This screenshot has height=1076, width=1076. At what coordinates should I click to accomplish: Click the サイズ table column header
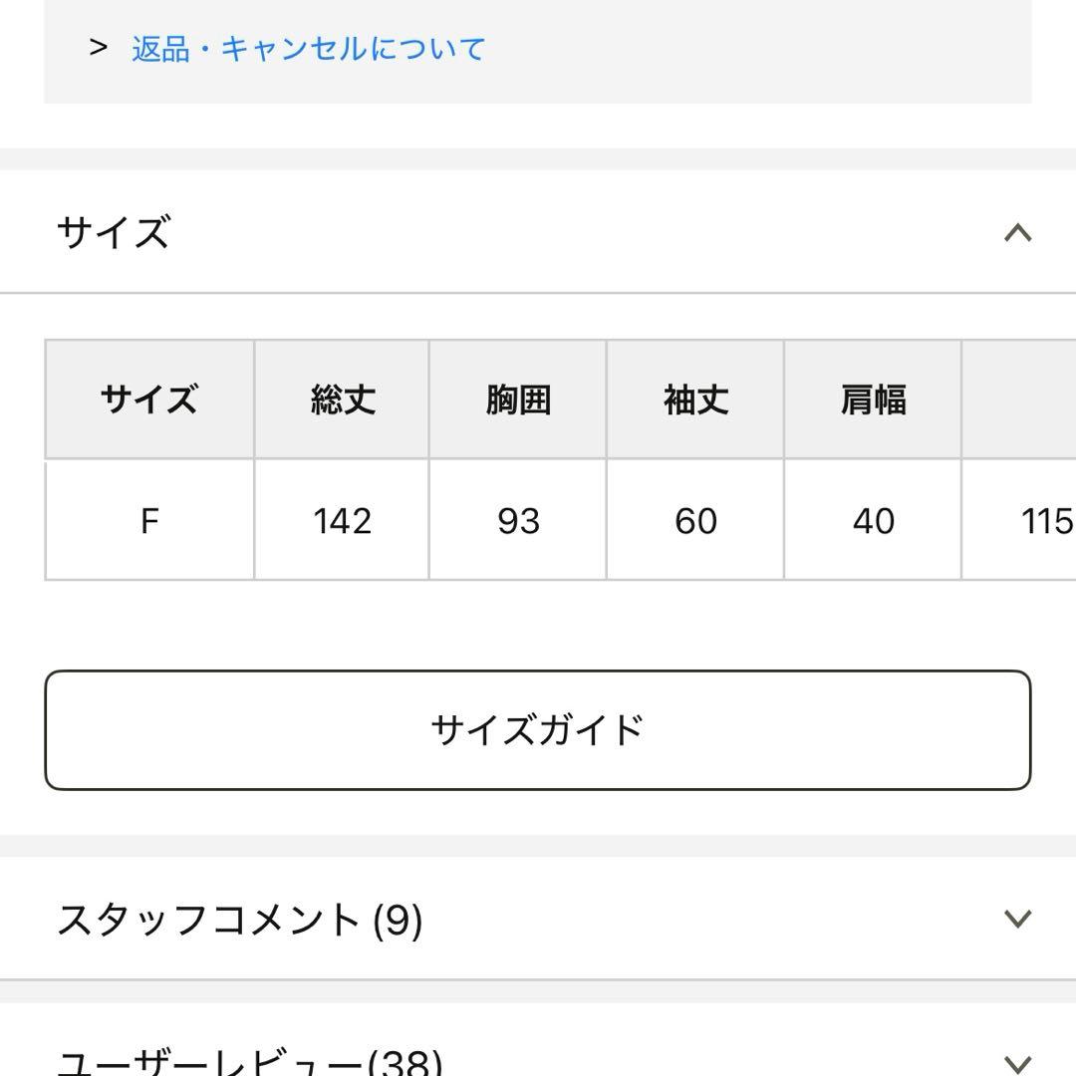(149, 400)
